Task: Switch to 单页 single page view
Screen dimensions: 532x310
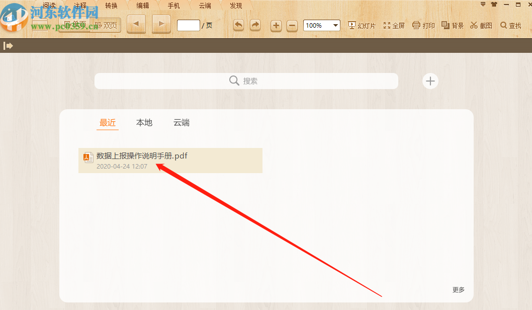Action: pyautogui.click(x=75, y=25)
